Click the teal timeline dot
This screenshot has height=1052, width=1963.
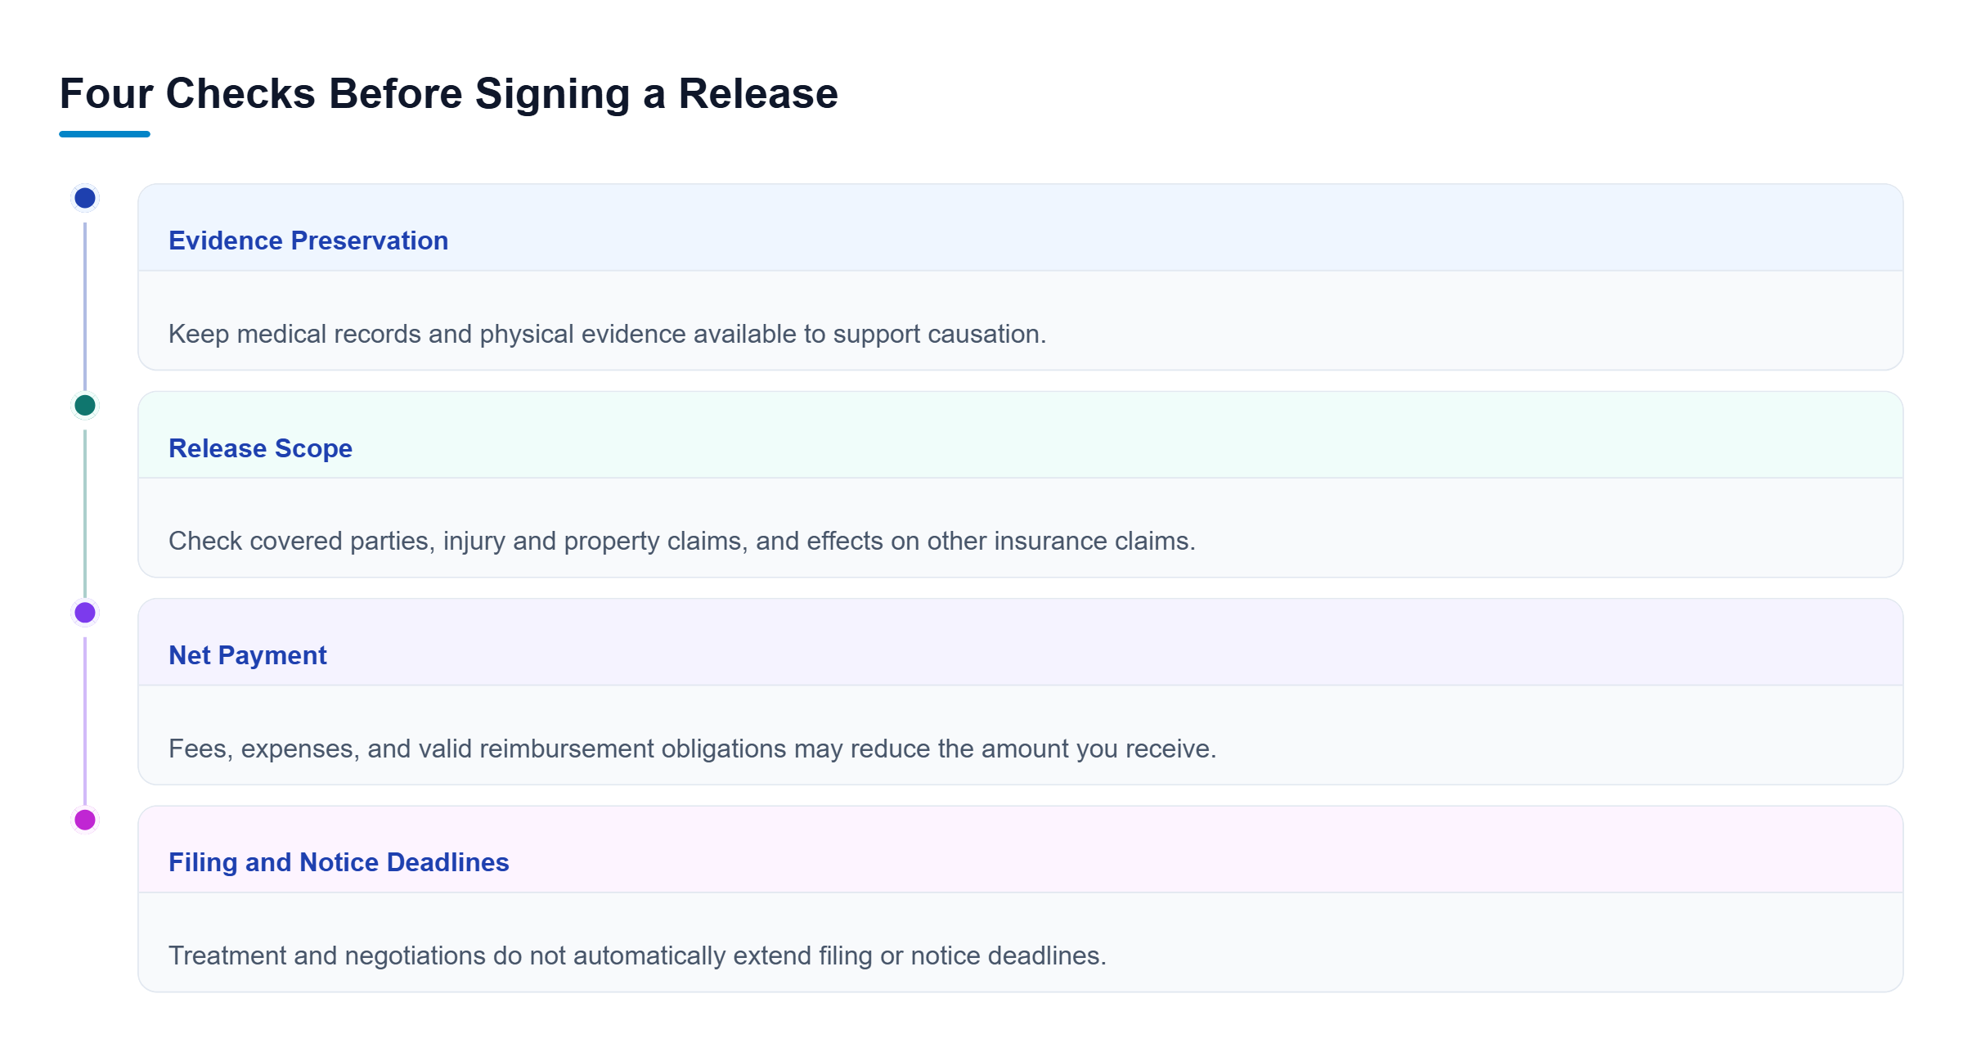coord(85,405)
